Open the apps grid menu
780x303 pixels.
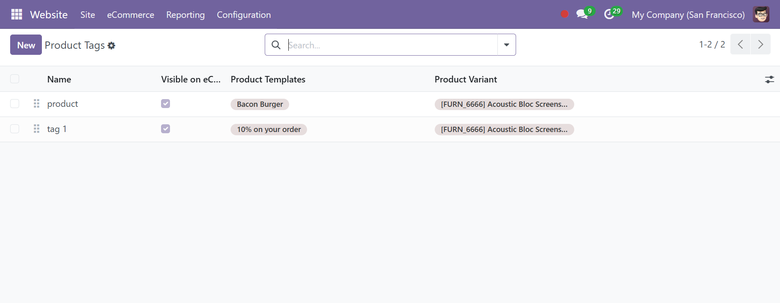[17, 15]
